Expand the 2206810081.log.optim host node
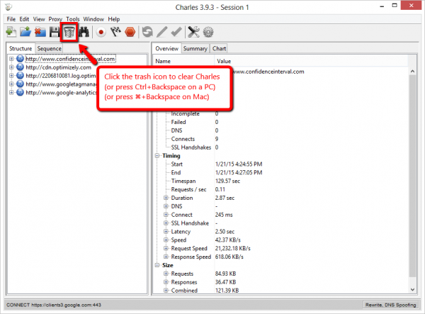This screenshot has height=314, width=425. [11, 75]
